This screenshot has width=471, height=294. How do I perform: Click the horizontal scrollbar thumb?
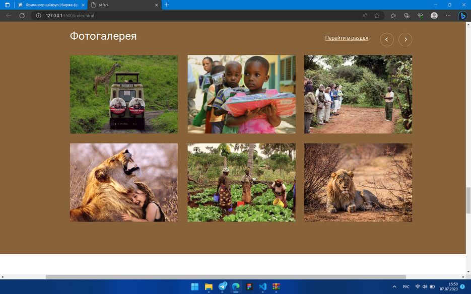[226, 277]
